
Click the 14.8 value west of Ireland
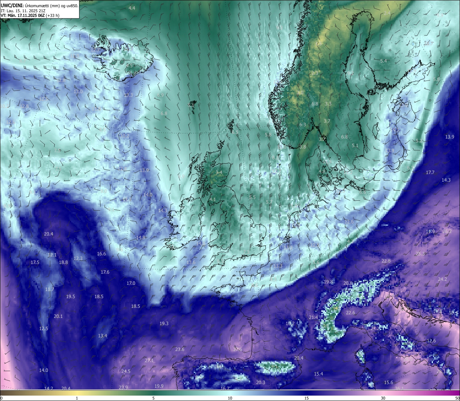pos(141,238)
